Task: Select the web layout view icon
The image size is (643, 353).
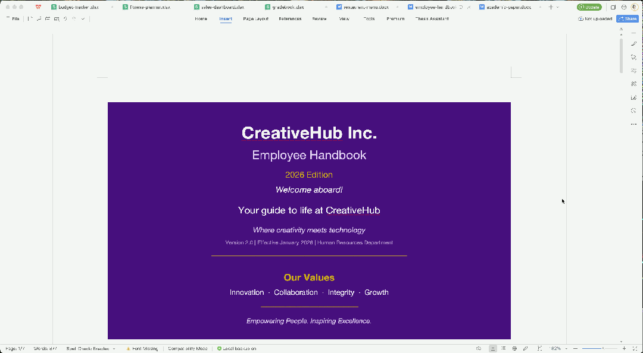Action: tap(514, 348)
